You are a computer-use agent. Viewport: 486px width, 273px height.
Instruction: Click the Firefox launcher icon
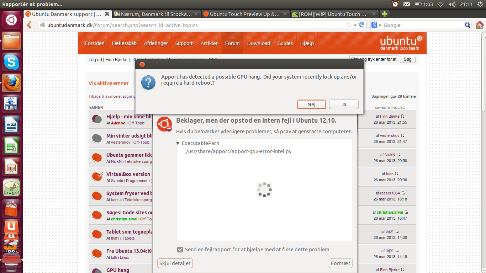click(x=11, y=83)
